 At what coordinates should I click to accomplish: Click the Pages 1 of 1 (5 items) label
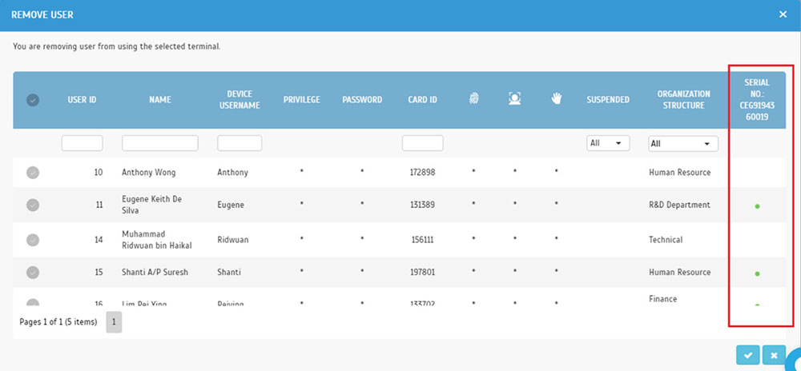(58, 322)
